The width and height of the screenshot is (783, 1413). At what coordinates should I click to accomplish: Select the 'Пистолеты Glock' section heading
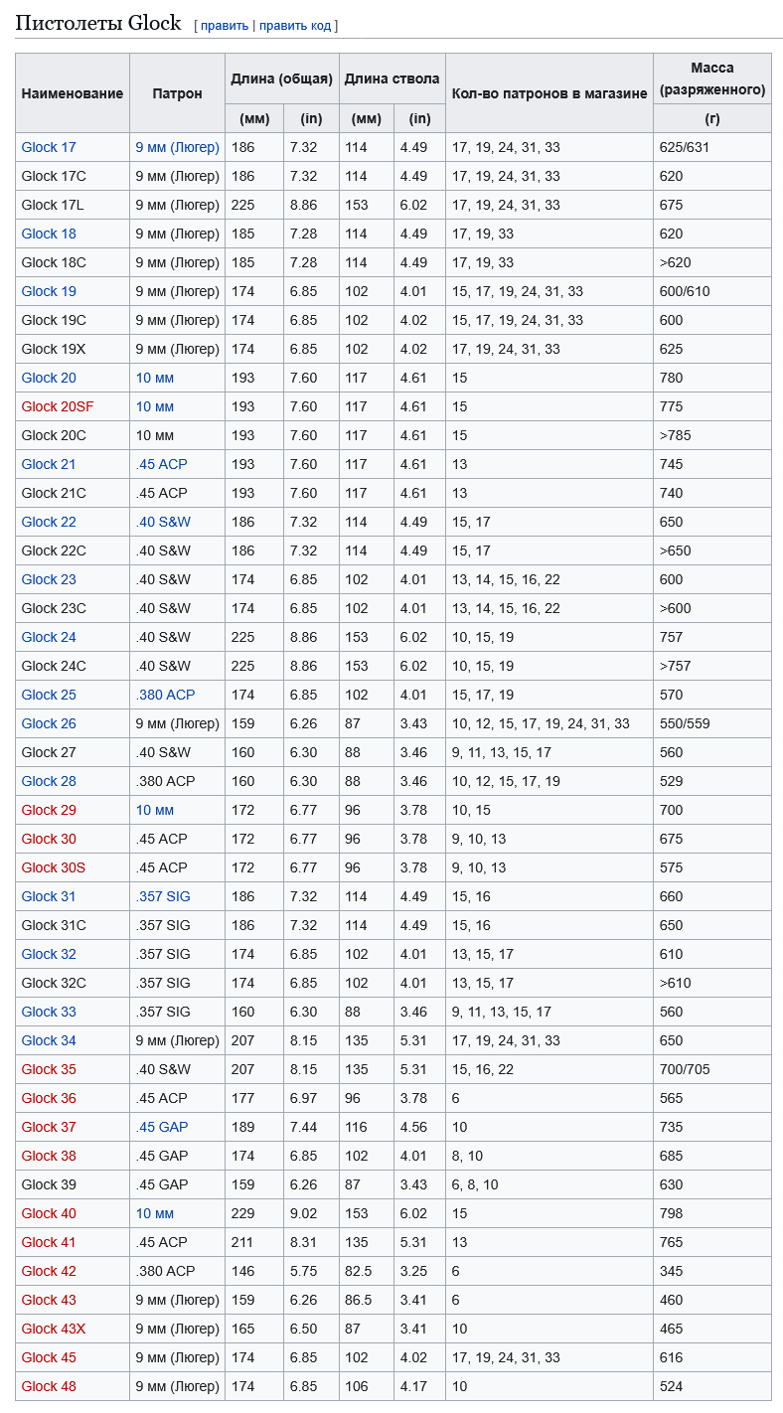[x=98, y=23]
